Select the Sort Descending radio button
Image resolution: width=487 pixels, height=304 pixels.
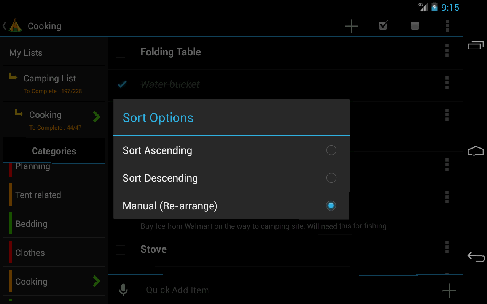click(x=331, y=178)
